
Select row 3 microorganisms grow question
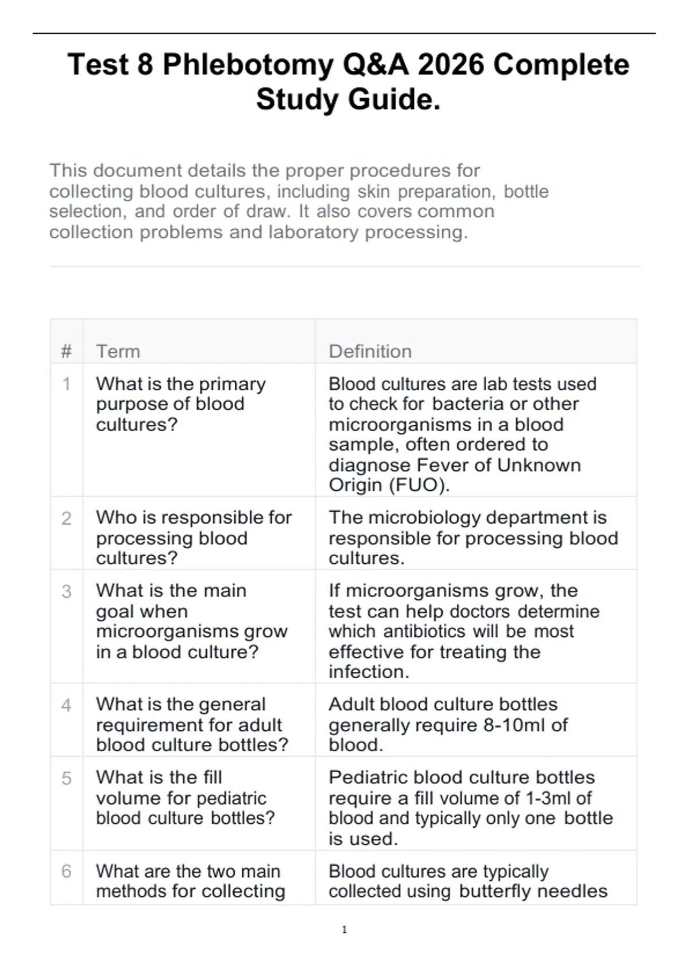point(192,621)
